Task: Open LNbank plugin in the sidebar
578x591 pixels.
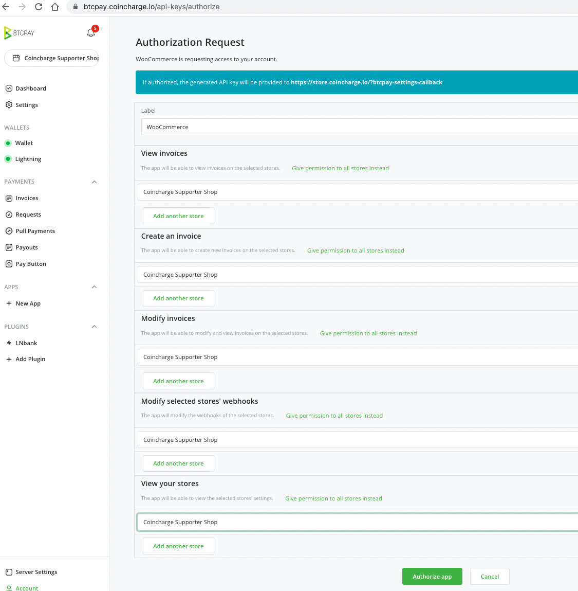Action: [26, 344]
